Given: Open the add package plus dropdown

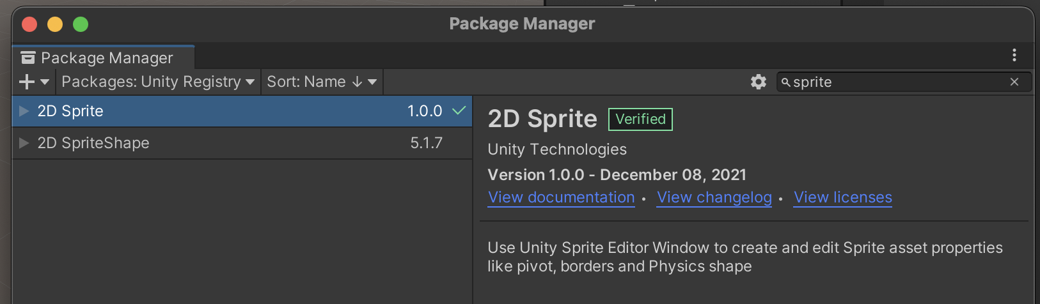Looking at the screenshot, I should point(35,82).
